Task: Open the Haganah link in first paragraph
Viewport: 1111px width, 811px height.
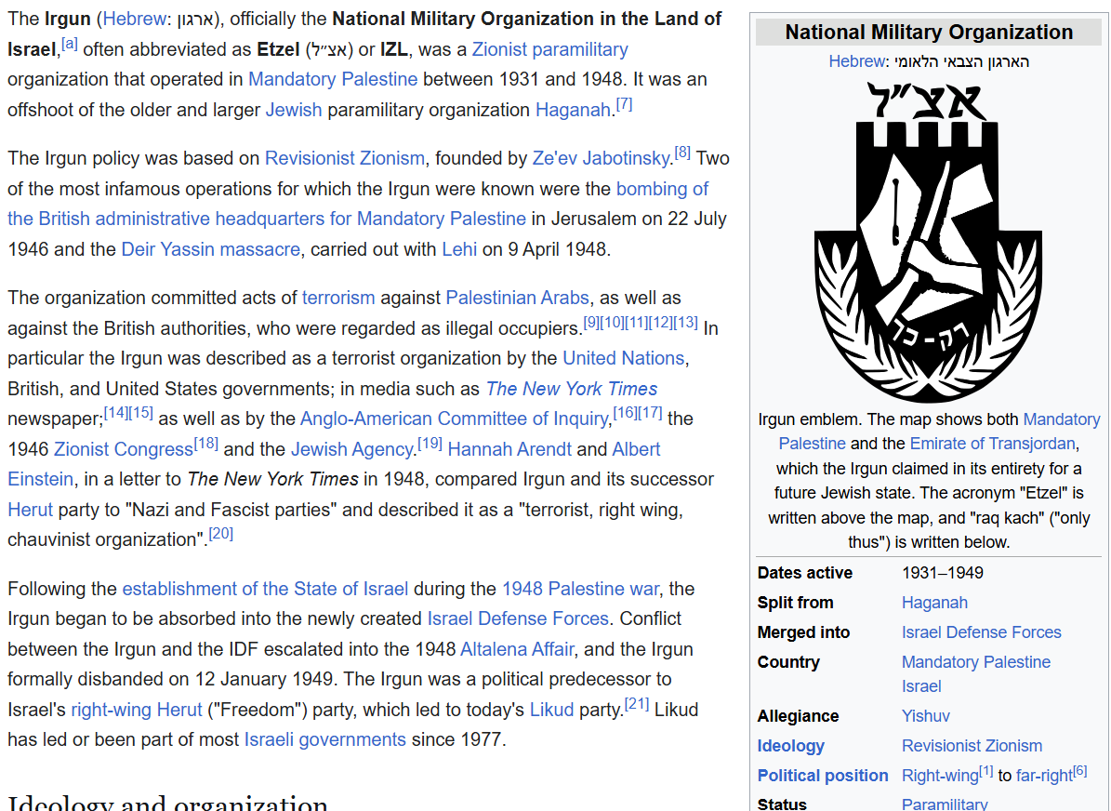Action: 573,110
